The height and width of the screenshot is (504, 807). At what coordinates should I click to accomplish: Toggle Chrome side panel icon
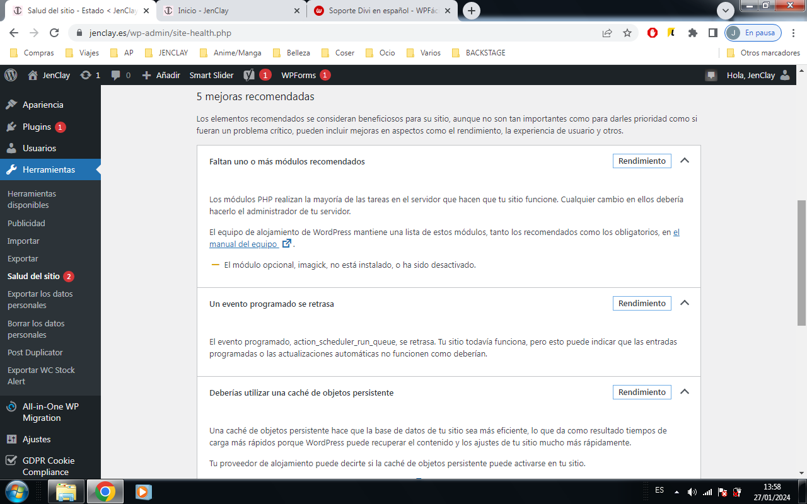click(x=713, y=33)
